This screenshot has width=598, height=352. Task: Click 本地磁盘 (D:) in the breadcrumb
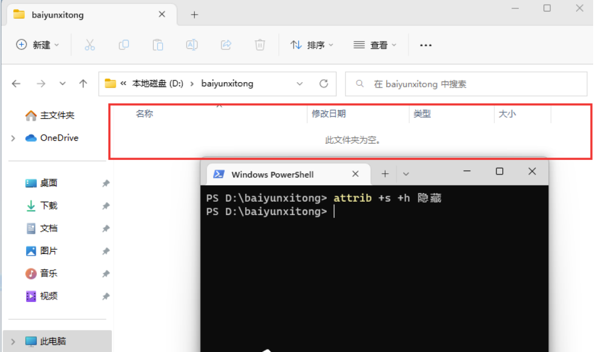(x=157, y=83)
